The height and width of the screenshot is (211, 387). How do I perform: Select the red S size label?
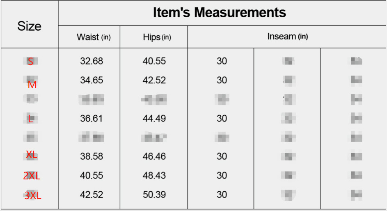pyautogui.click(x=30, y=62)
